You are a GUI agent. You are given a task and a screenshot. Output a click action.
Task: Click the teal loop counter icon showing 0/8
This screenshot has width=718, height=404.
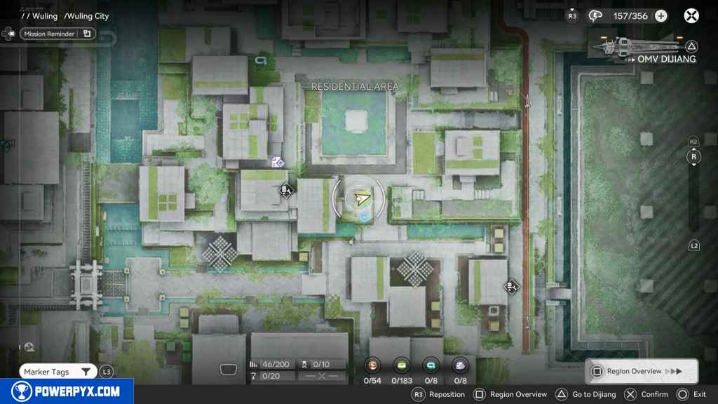tap(431, 365)
